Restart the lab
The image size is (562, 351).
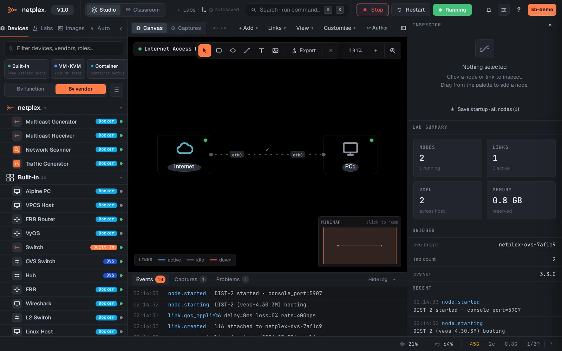coord(411,10)
